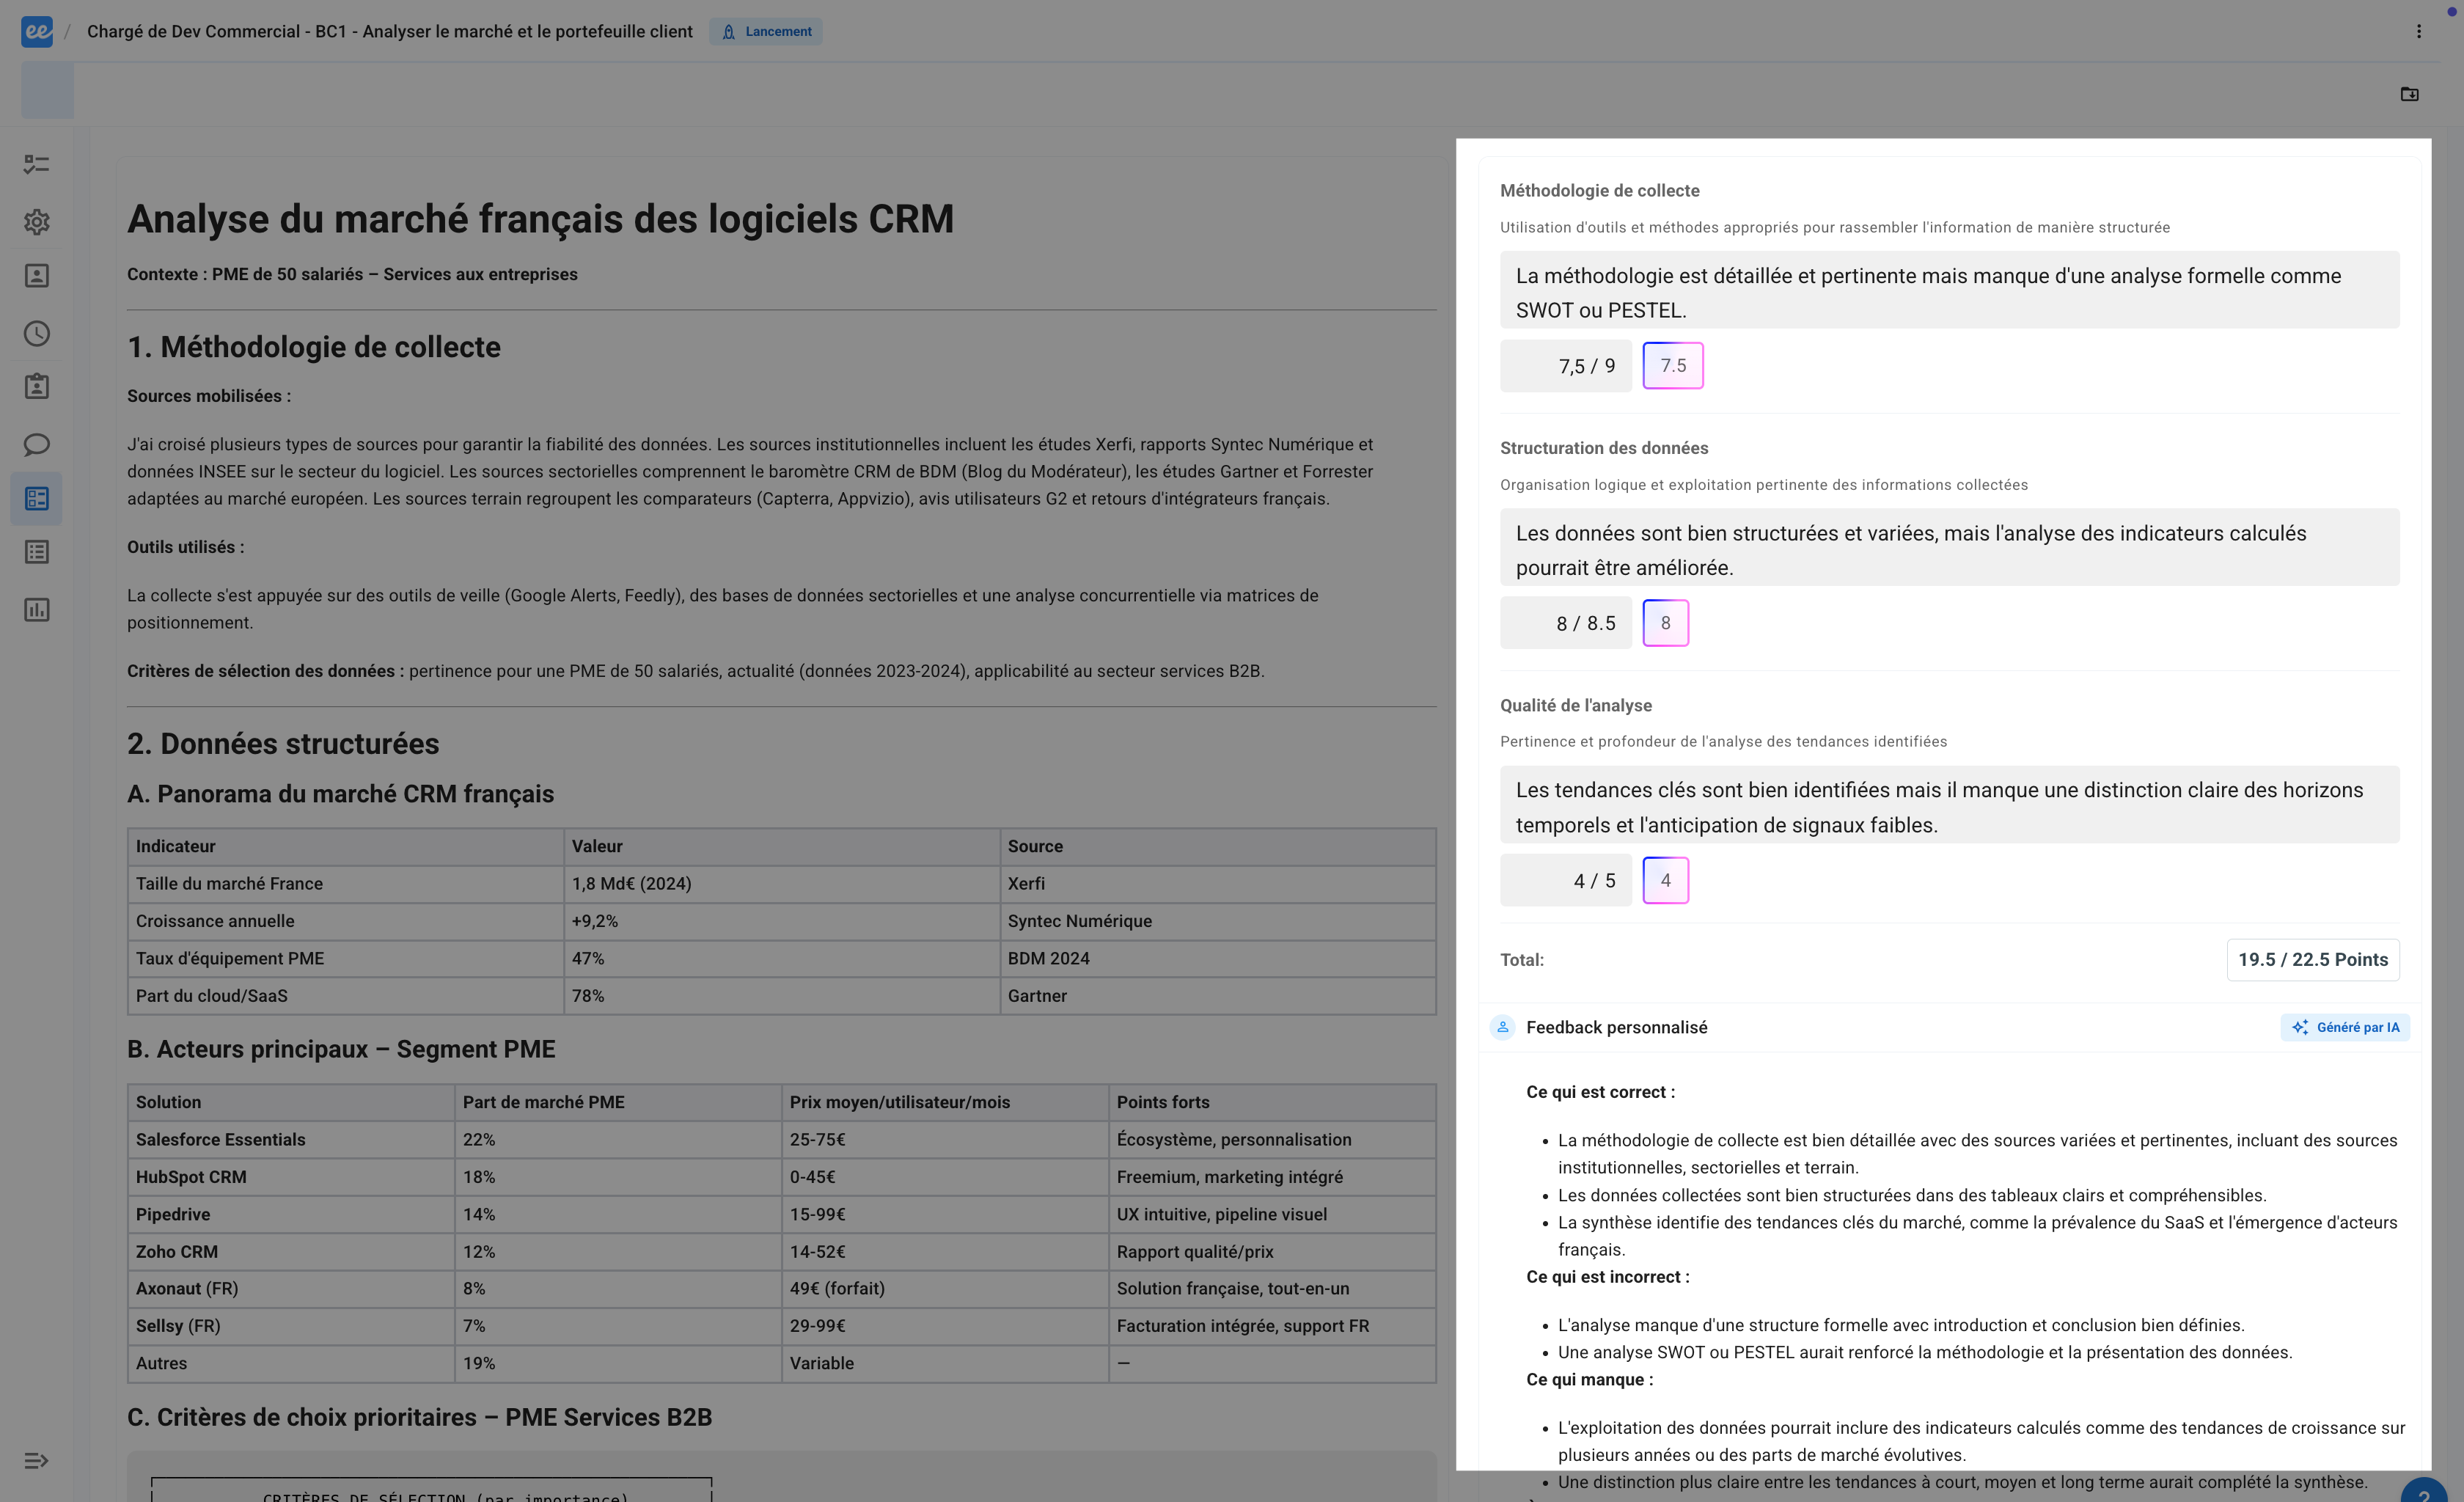
Task: Click the folder export icon top right
Action: (x=2409, y=94)
